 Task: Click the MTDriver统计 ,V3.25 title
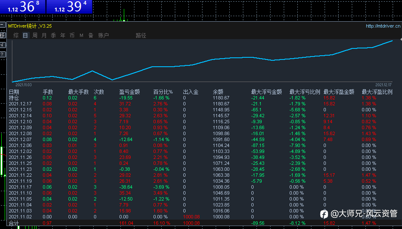tap(30, 26)
